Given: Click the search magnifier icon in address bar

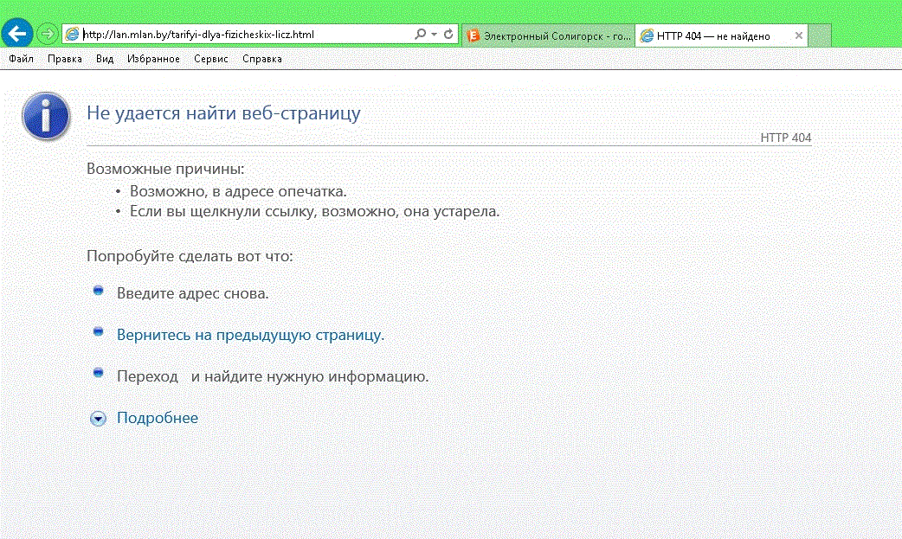Looking at the screenshot, I should point(420,35).
